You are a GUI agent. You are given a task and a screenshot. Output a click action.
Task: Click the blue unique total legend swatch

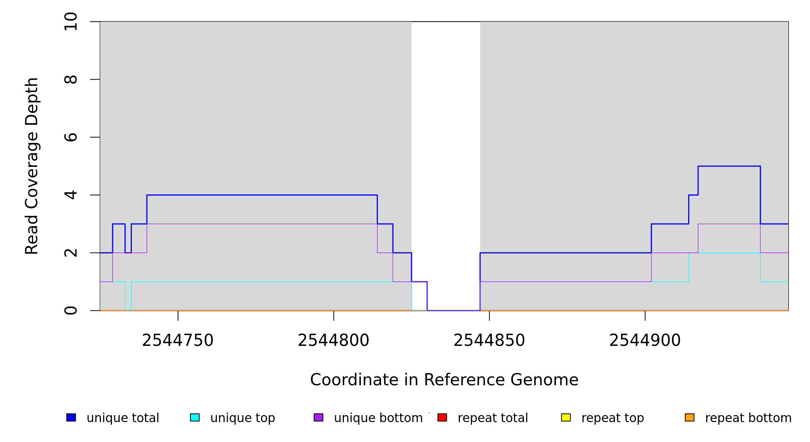71,417
